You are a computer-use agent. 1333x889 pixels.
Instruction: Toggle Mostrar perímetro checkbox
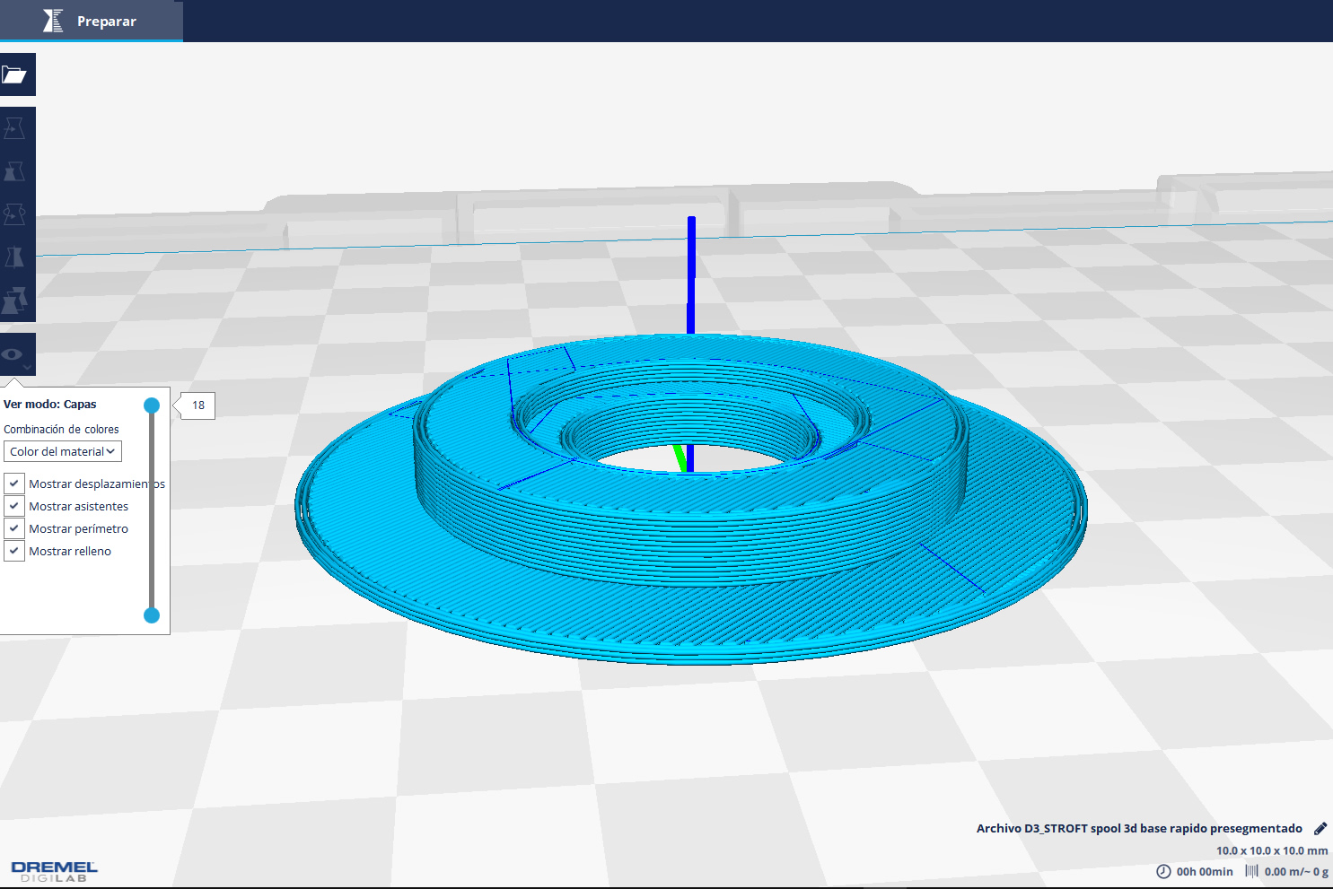click(x=14, y=528)
